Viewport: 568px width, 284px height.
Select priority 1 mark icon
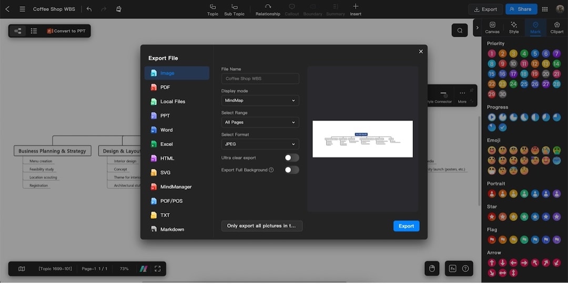click(492, 54)
